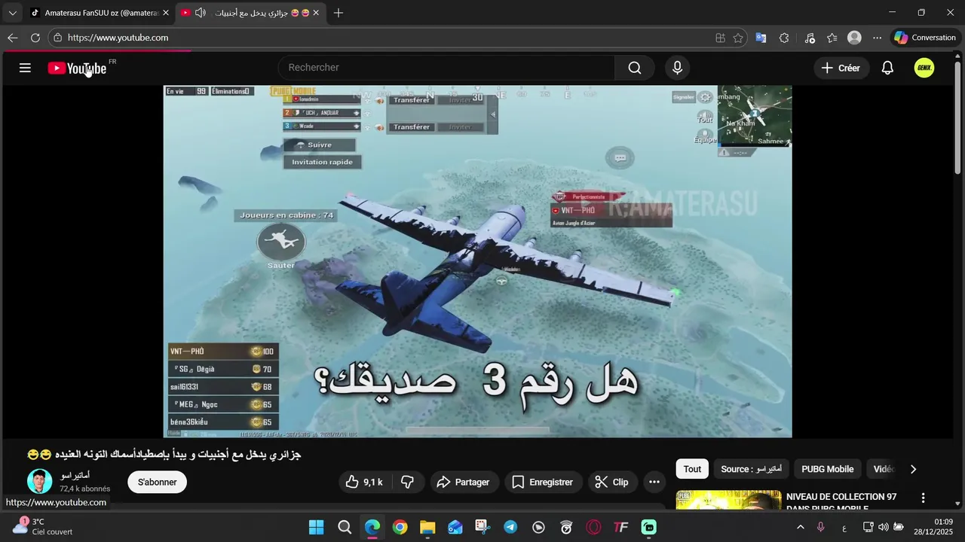Add page to favorites with star icon
The image size is (965, 542).
(x=738, y=38)
